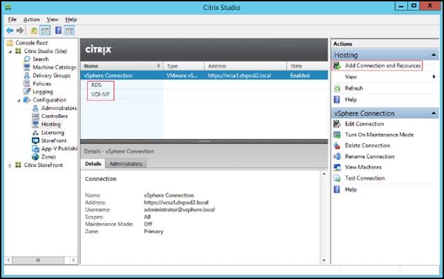Image resolution: width=444 pixels, height=279 pixels.
Task: Open the Search node
Action: pos(41,59)
